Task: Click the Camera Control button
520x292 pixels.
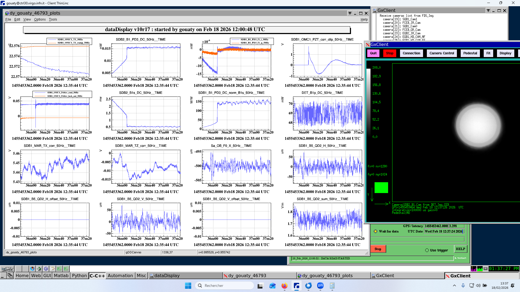Action: coord(441,53)
